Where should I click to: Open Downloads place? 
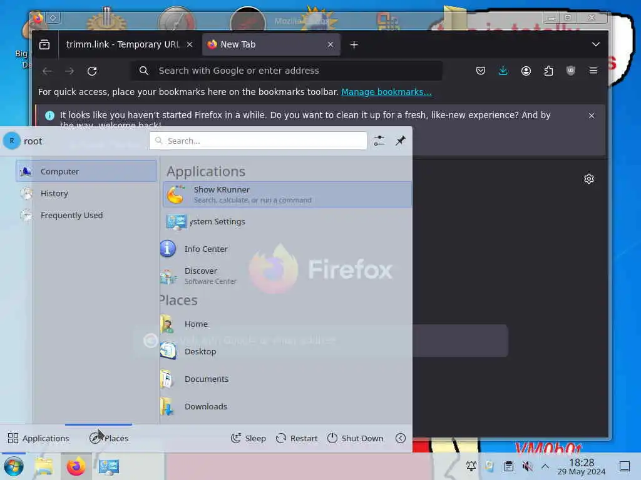285,406
